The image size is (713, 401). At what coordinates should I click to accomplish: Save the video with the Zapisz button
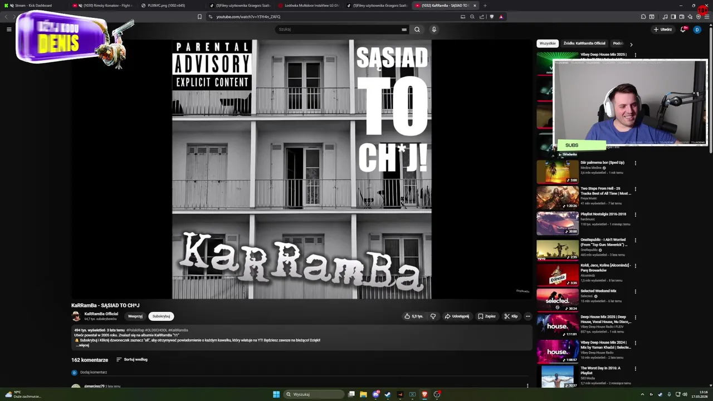pyautogui.click(x=486, y=316)
